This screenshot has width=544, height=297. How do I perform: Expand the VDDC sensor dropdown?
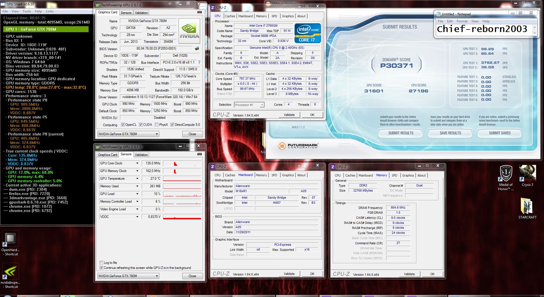pos(137,217)
